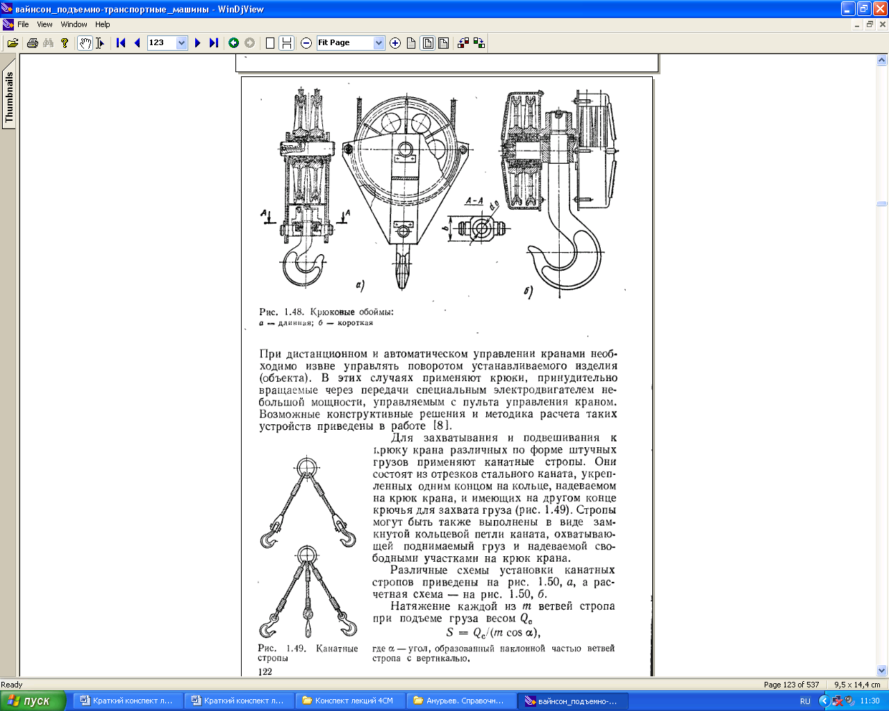Click "Page 123 of 537" in status bar
889x711 pixels.
pyautogui.click(x=792, y=685)
